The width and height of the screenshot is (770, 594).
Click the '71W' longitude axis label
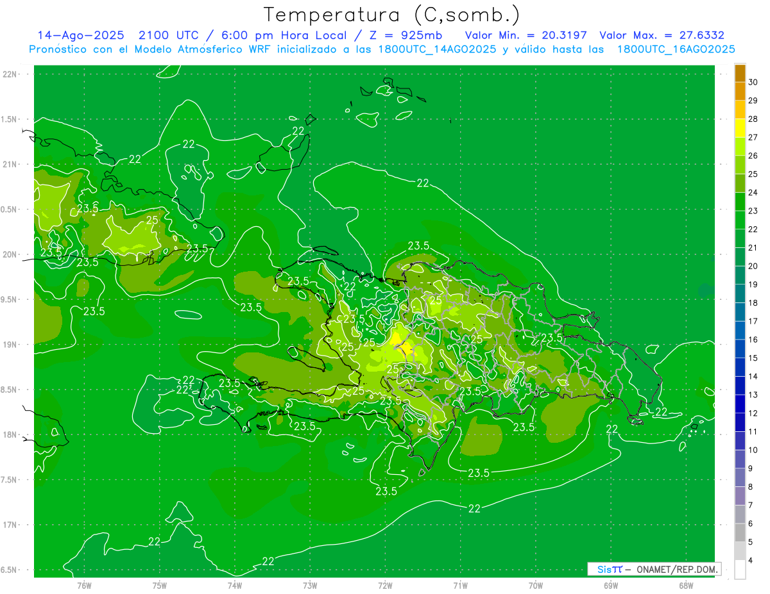tap(460, 586)
